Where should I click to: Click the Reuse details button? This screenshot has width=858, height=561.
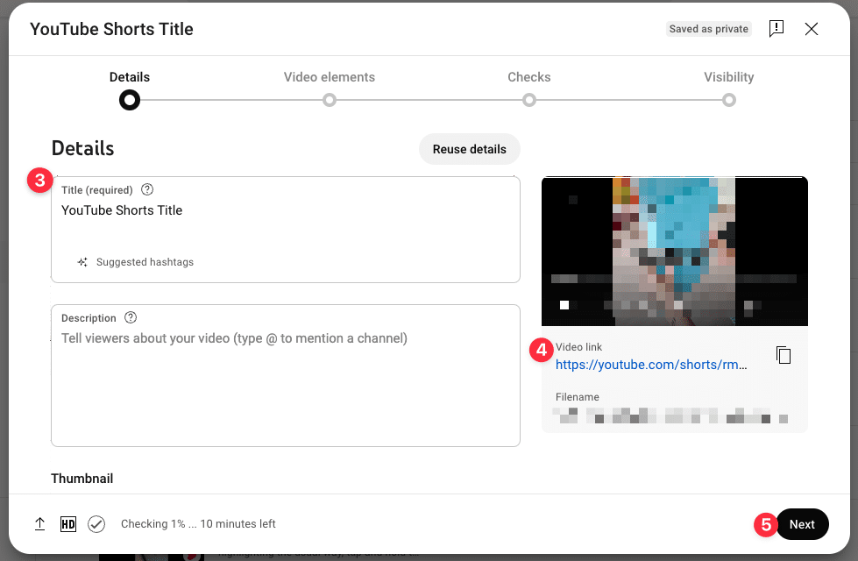(x=470, y=149)
